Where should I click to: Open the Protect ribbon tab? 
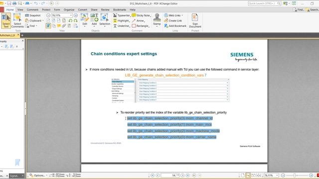46,10
